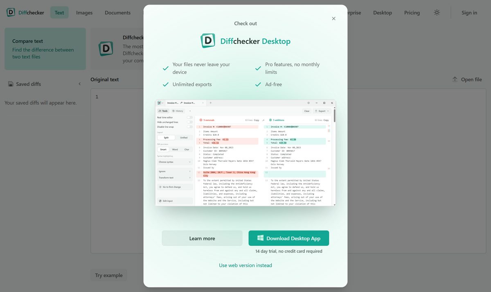This screenshot has width=491, height=292.
Task: Click the partly hidden Enterprise nav item
Action: (354, 13)
